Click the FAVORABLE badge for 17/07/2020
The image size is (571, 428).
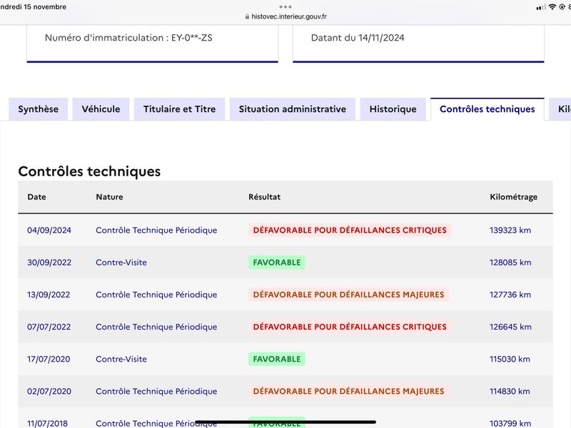pos(277,359)
